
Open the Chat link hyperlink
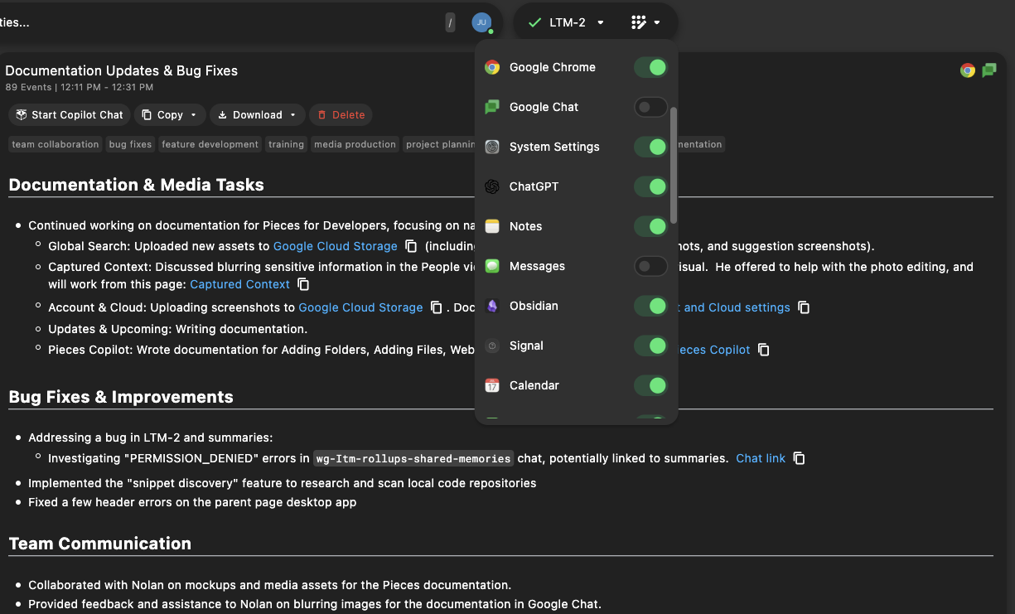click(x=761, y=458)
